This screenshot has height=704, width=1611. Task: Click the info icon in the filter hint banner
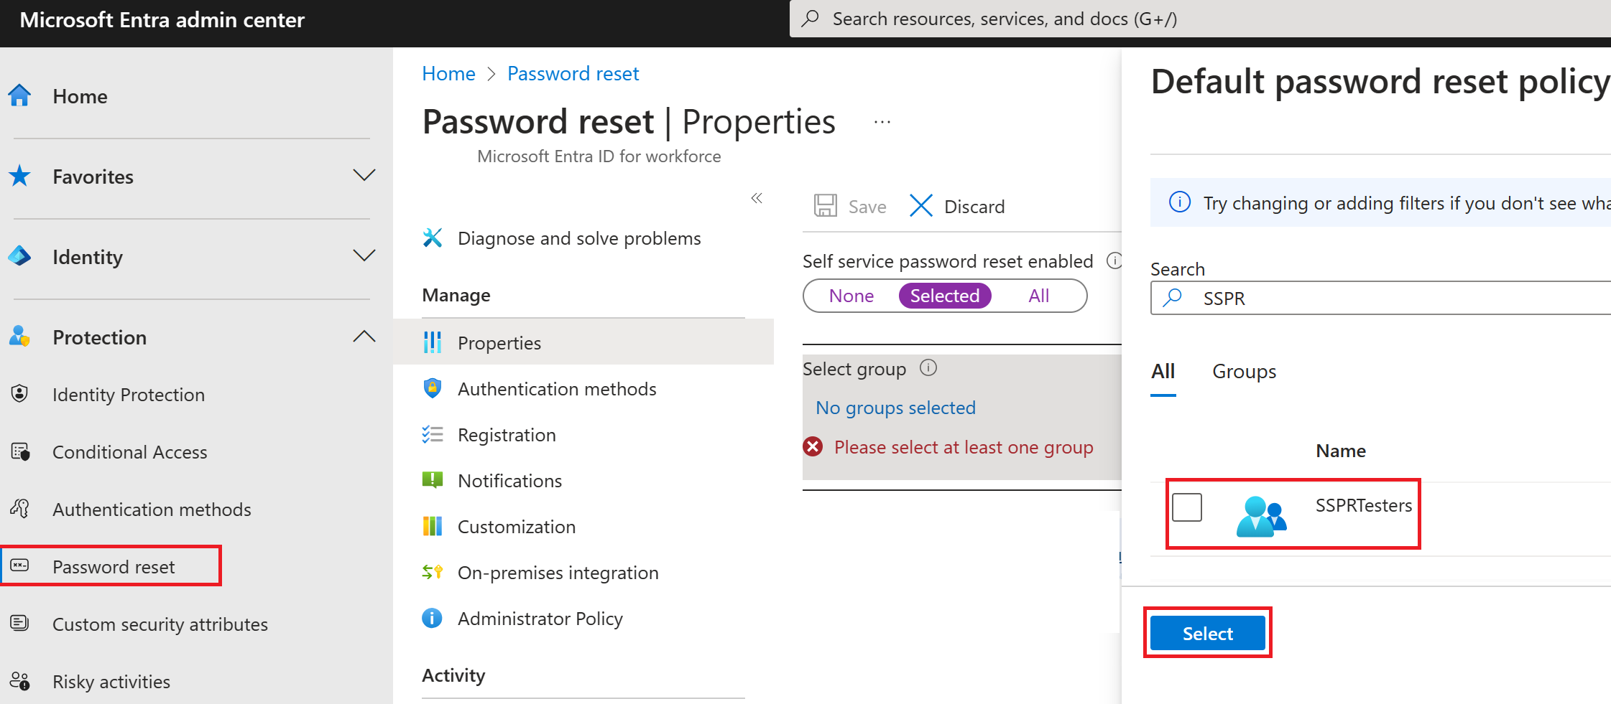tap(1180, 202)
